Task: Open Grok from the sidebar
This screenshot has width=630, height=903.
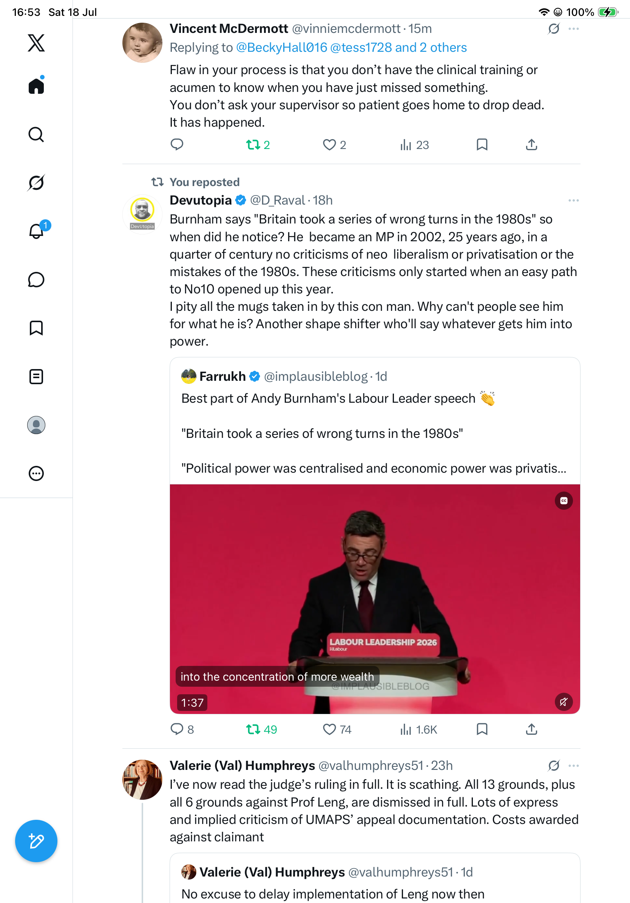Action: [36, 183]
